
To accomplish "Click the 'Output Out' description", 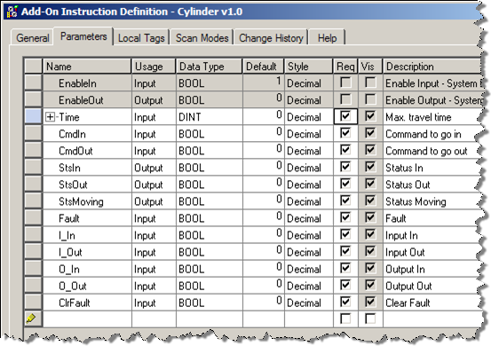I will tap(408, 286).
